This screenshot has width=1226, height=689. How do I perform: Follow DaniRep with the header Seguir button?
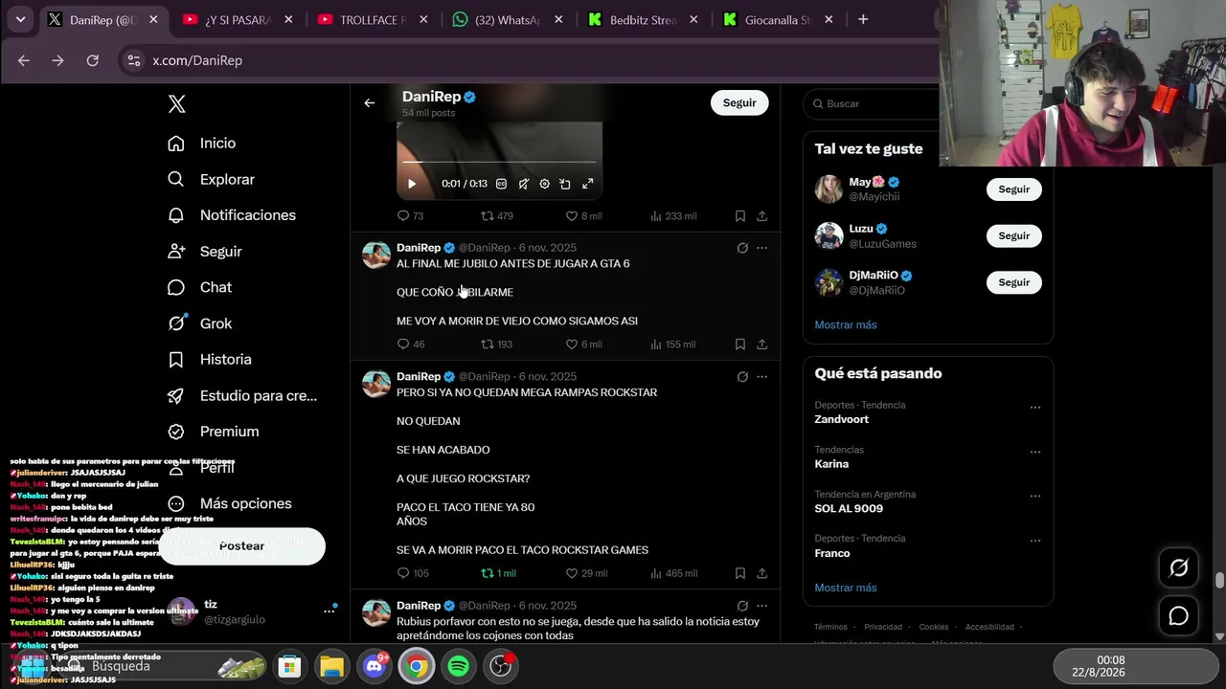[x=739, y=102]
